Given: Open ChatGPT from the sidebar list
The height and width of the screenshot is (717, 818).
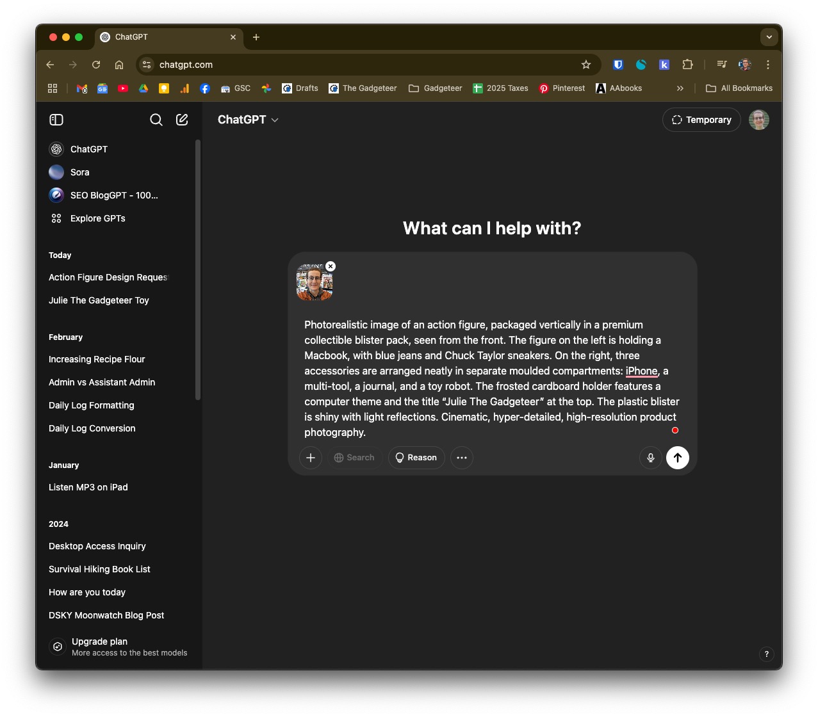Looking at the screenshot, I should point(119,149).
